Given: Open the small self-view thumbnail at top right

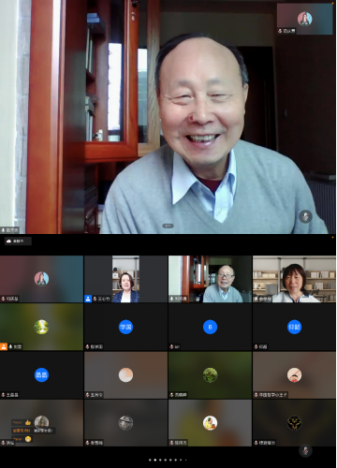Looking at the screenshot, I should pyautogui.click(x=304, y=19).
